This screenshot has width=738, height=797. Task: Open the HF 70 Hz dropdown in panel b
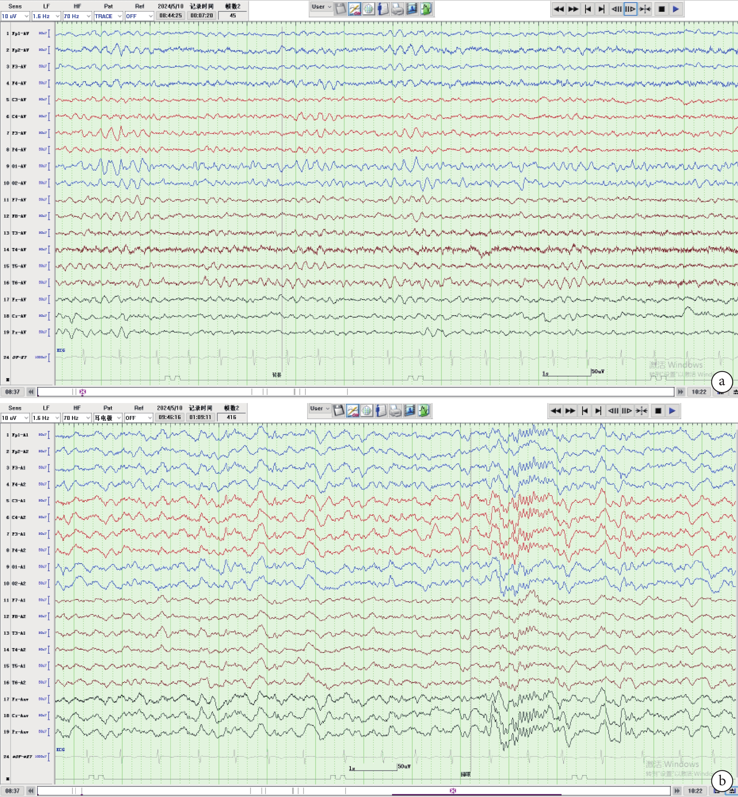point(77,418)
